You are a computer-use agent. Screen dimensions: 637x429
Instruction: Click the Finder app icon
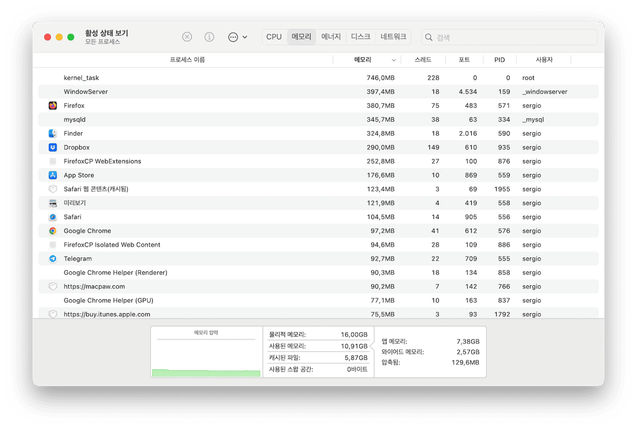click(53, 134)
